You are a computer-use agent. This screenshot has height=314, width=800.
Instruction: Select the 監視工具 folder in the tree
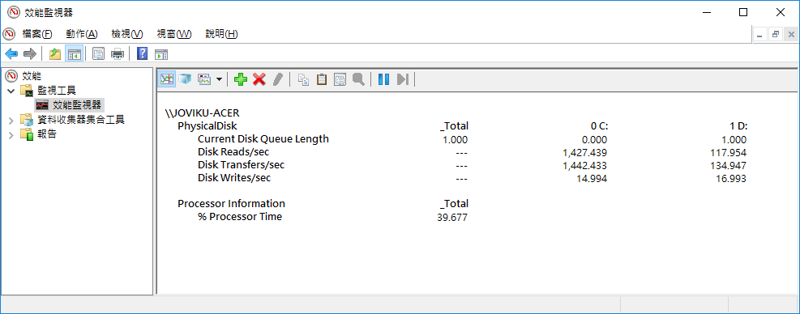pyautogui.click(x=57, y=91)
